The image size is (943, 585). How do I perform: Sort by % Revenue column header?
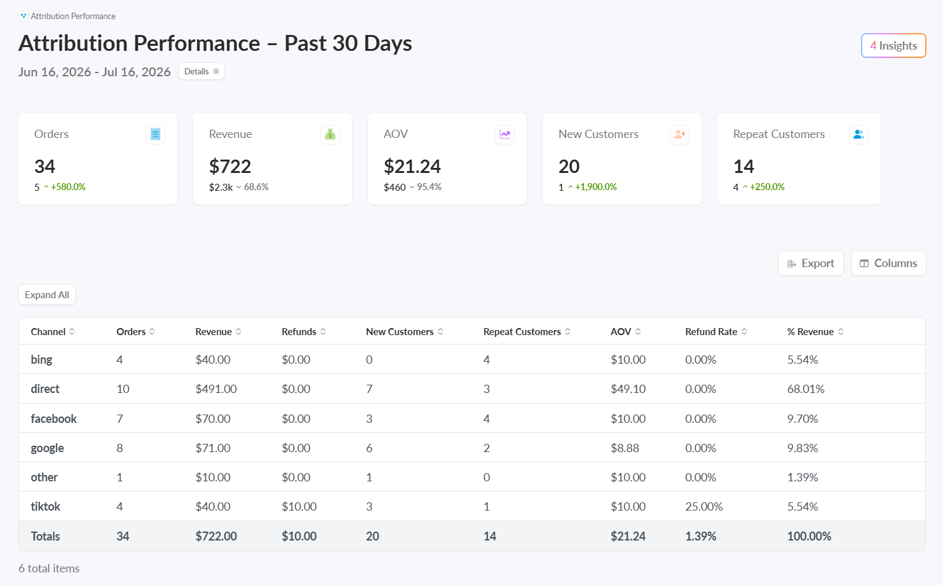(x=815, y=332)
